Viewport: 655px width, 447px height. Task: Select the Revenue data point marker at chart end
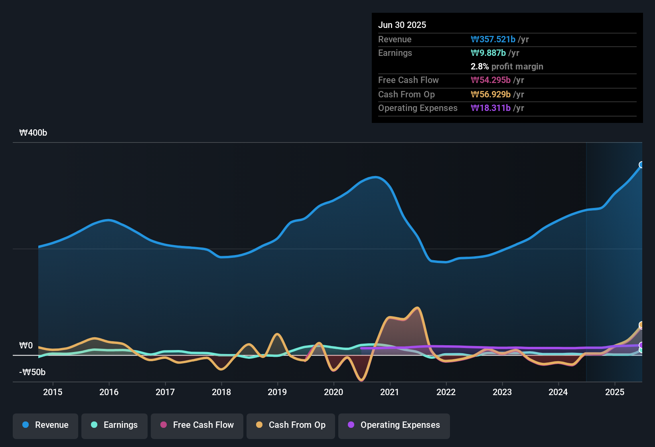click(641, 165)
